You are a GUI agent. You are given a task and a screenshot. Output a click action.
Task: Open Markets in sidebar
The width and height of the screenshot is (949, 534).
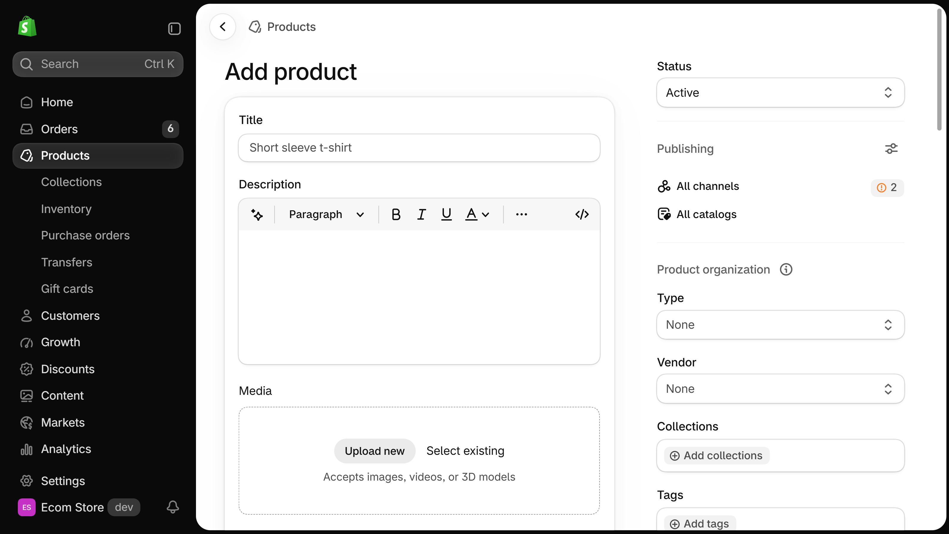point(98,422)
